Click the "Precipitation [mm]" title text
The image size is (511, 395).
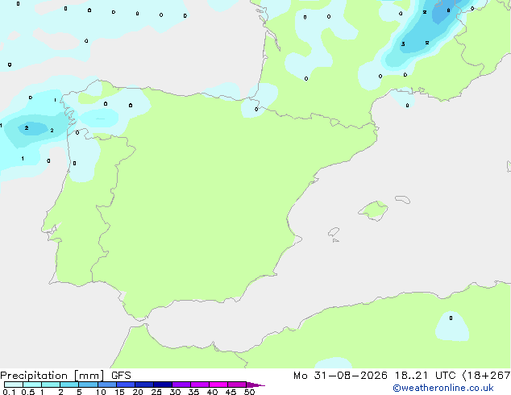[x=52, y=376]
